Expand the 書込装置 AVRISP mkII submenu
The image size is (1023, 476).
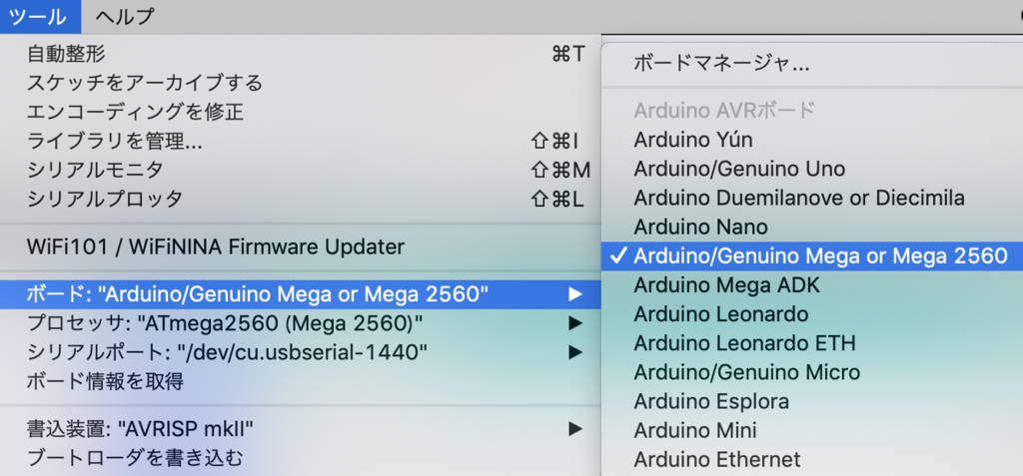(x=574, y=429)
